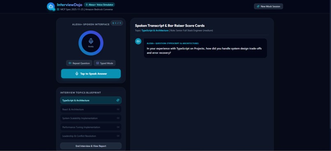Click the Spoken Transcript & Bar Raiser Score Cards heading
331x151 pixels.
(x=170, y=26)
